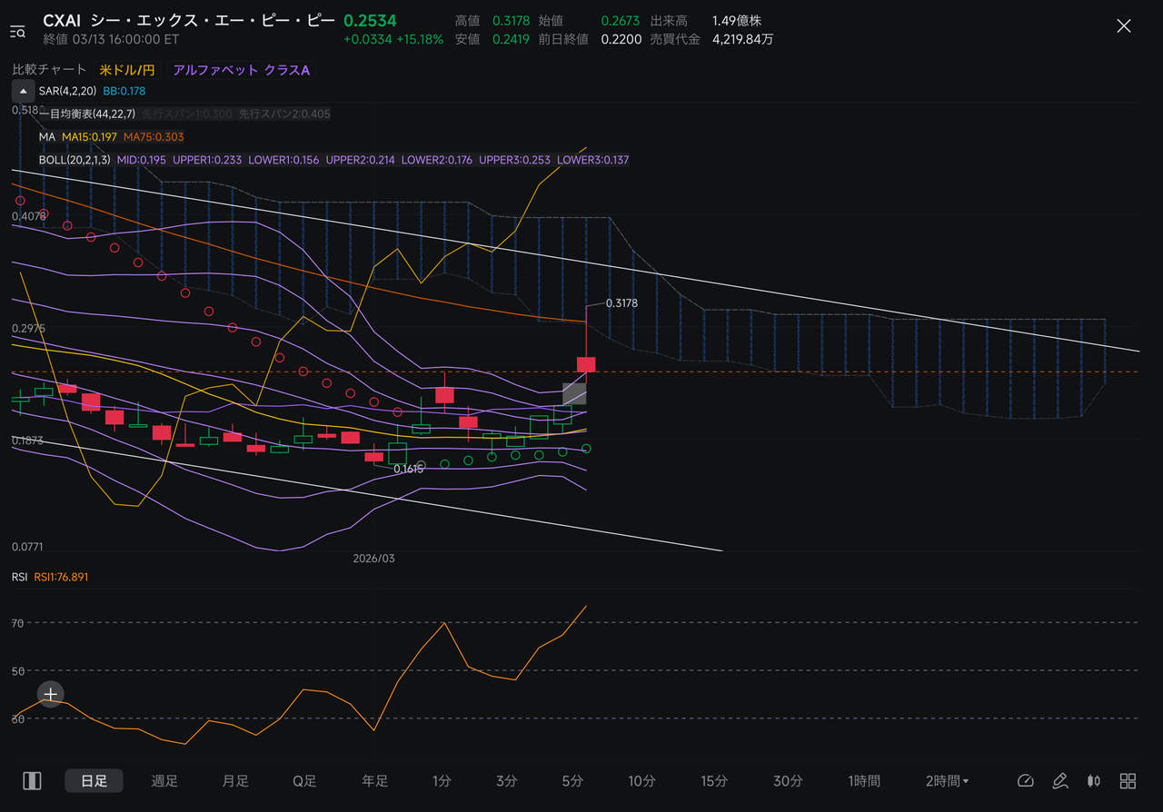Click the round plus button near RSI
The width and height of the screenshot is (1163, 812).
pos(50,695)
